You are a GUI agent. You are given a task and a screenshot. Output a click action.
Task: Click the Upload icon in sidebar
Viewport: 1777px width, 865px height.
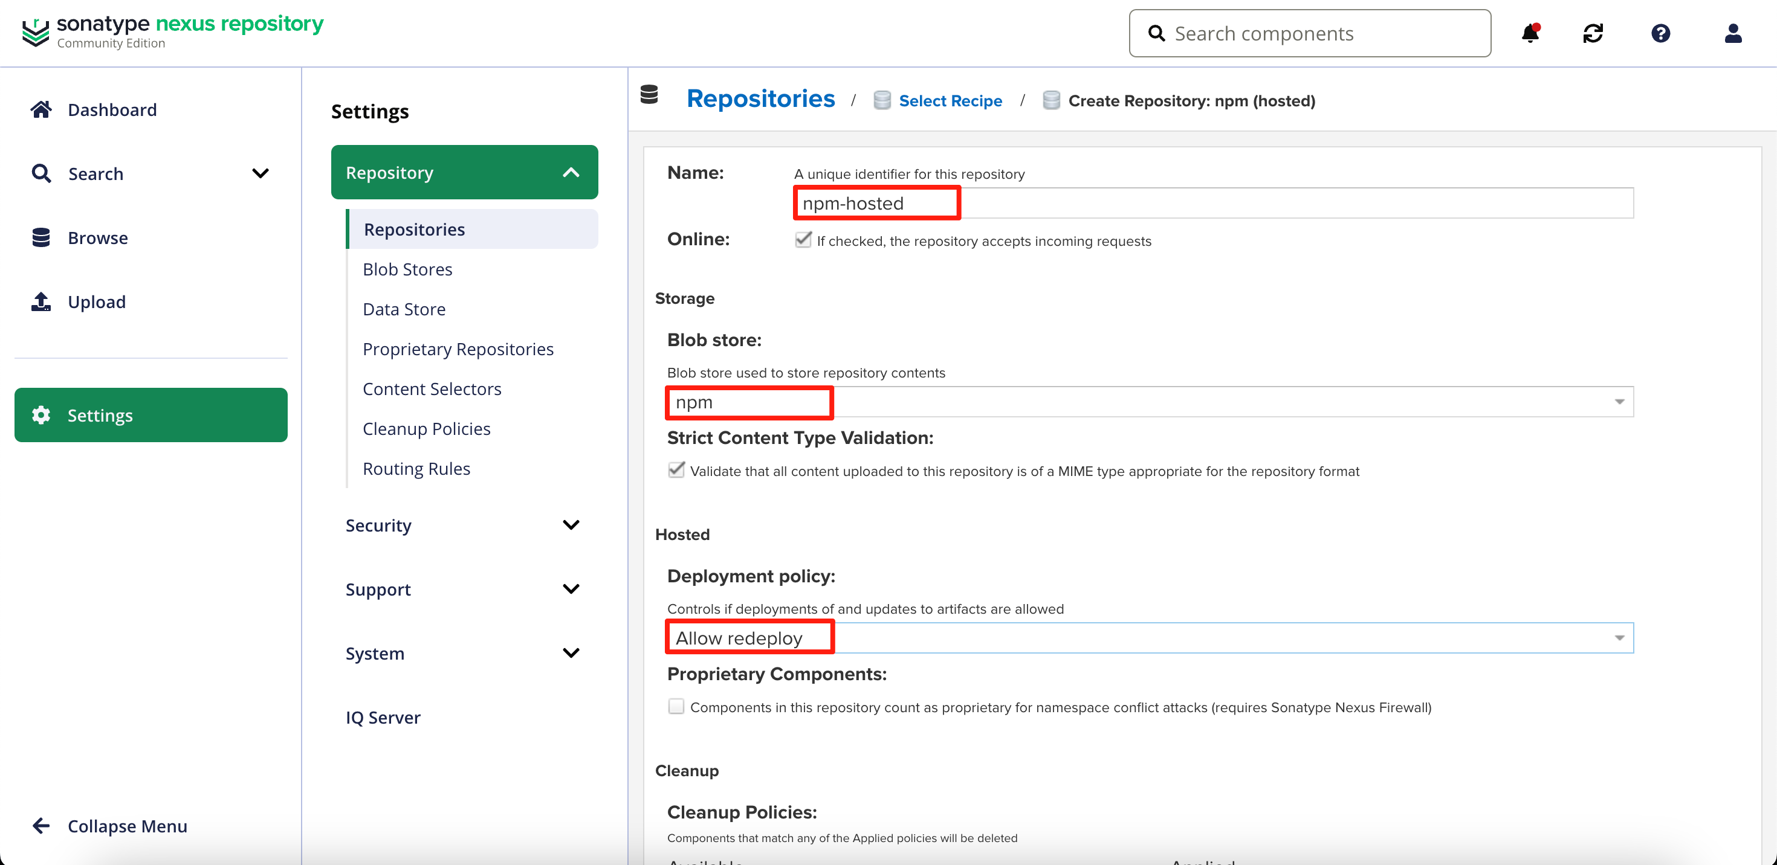point(41,302)
